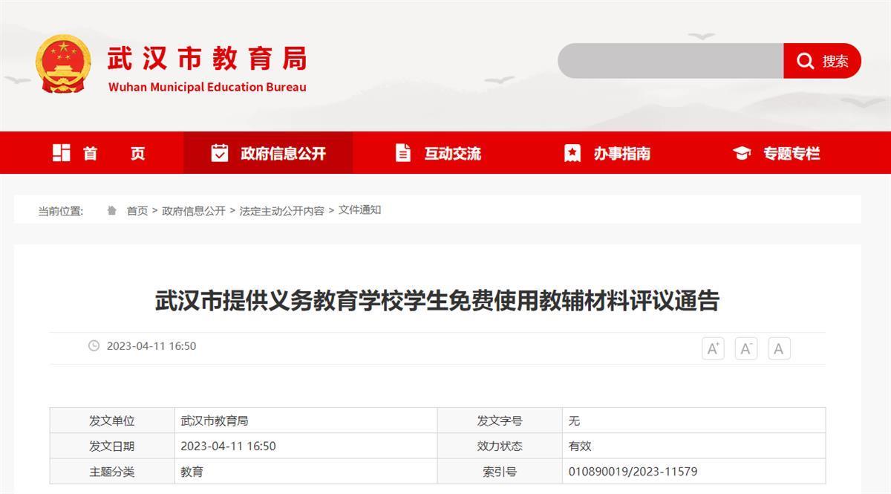Click 文件通知 breadcrumb link
This screenshot has width=891, height=494.
[359, 210]
